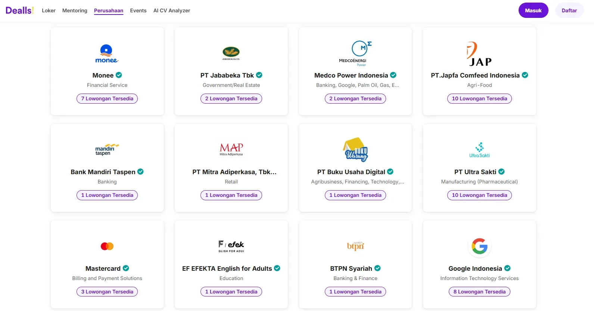
Task: Click verified badge next to PT Ultra Sakti
Action: coord(501,172)
